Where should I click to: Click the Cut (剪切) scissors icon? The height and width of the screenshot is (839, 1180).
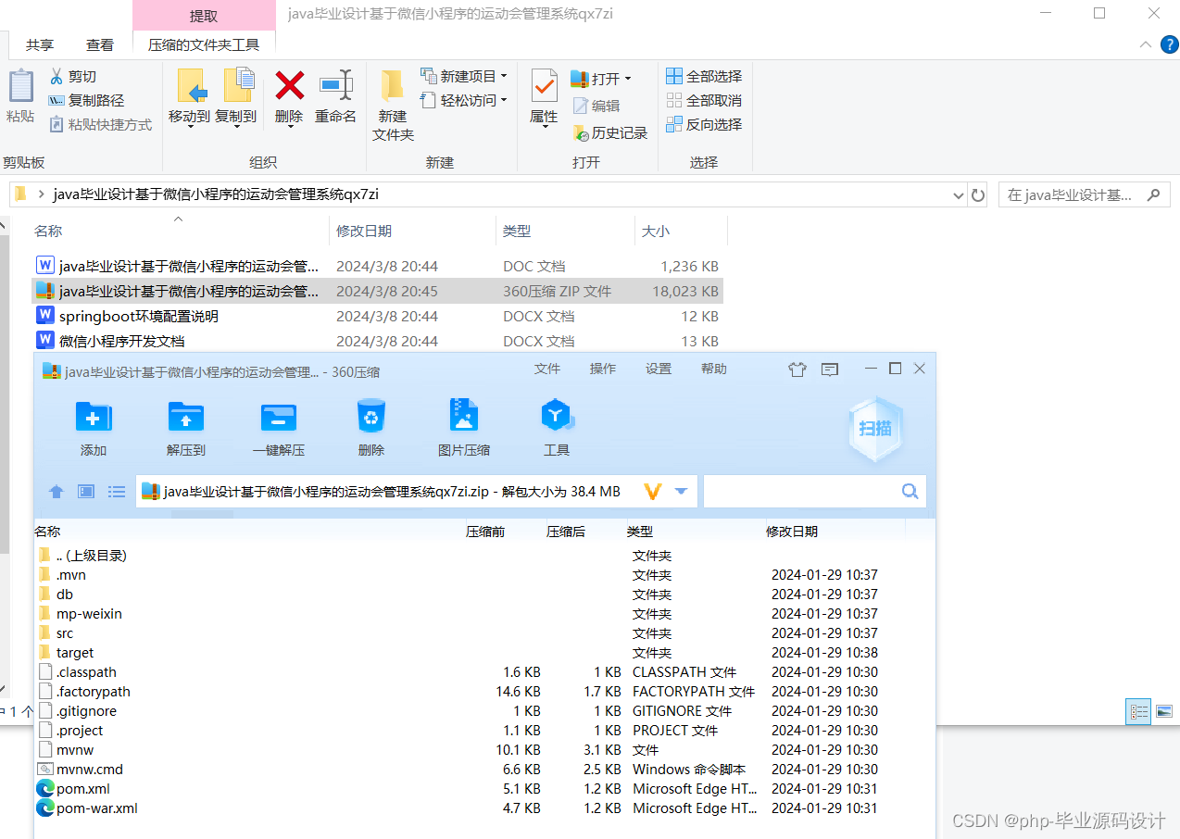56,76
